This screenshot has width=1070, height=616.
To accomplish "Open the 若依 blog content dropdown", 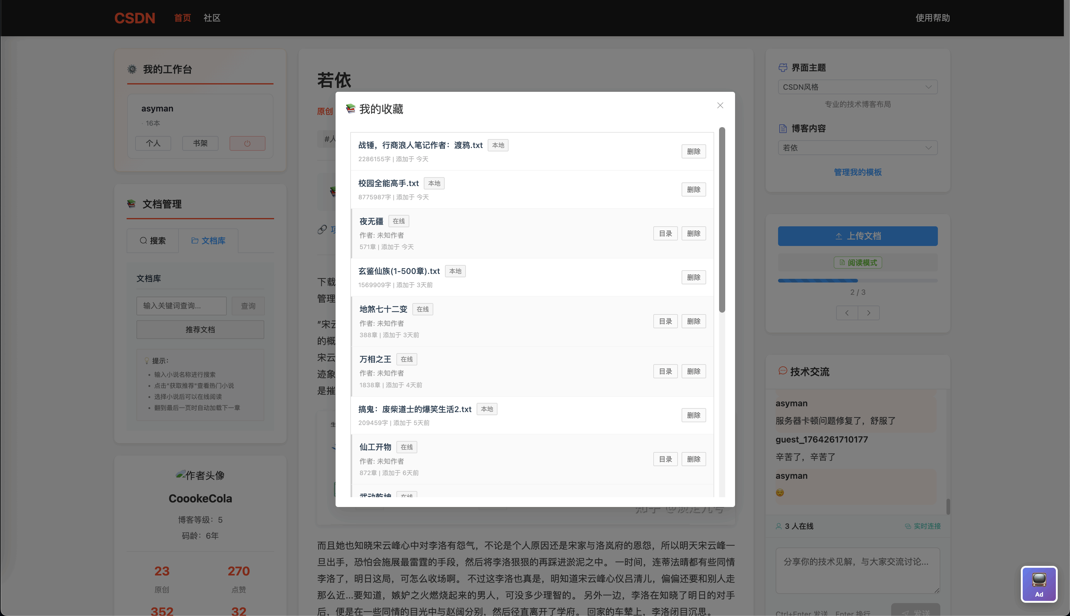I will (x=858, y=148).
